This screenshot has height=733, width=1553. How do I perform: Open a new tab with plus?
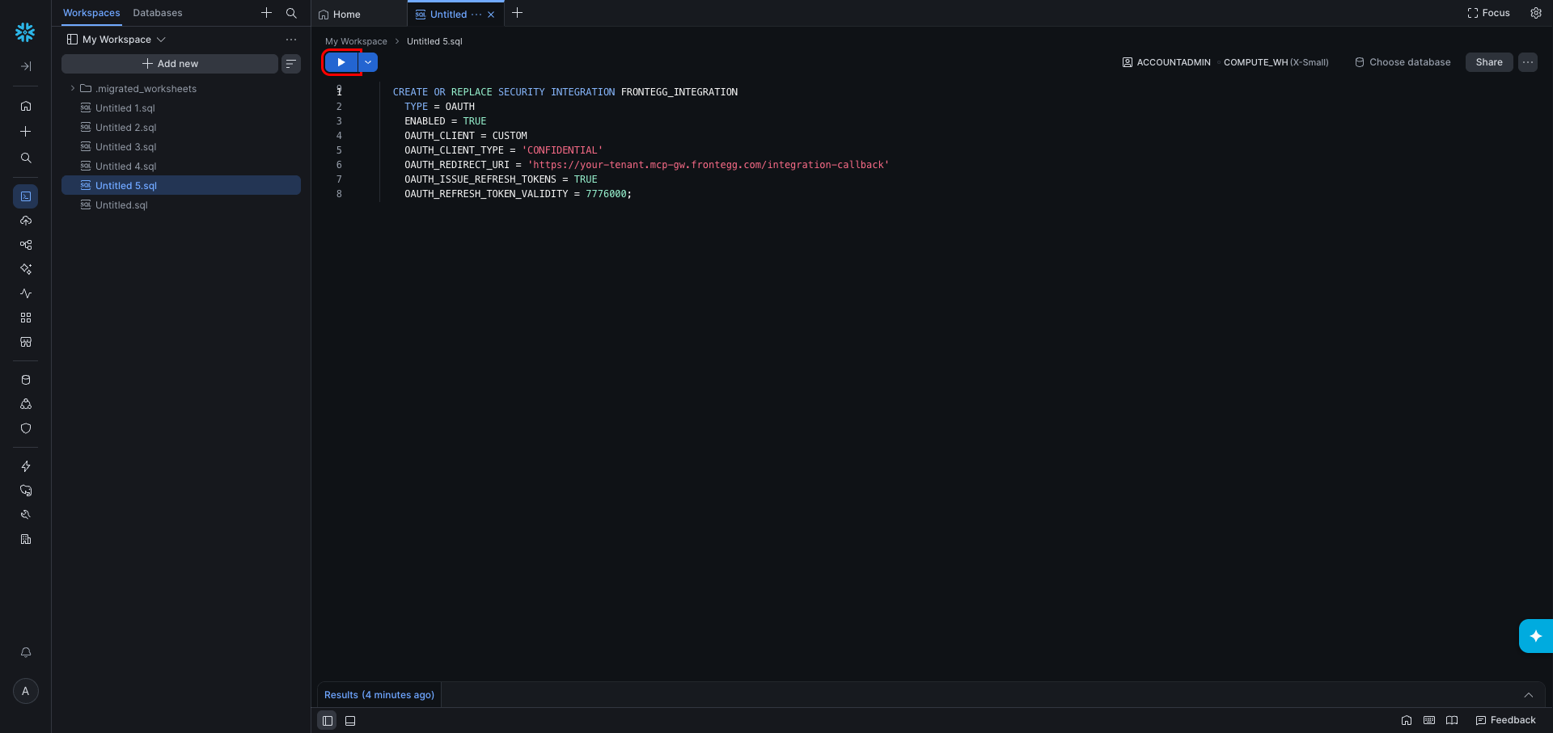point(518,13)
